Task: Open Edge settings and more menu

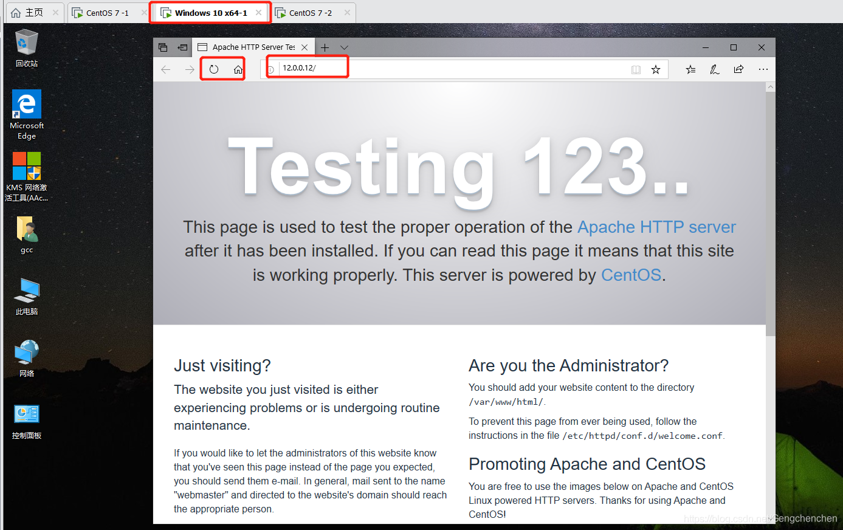Action: click(763, 69)
